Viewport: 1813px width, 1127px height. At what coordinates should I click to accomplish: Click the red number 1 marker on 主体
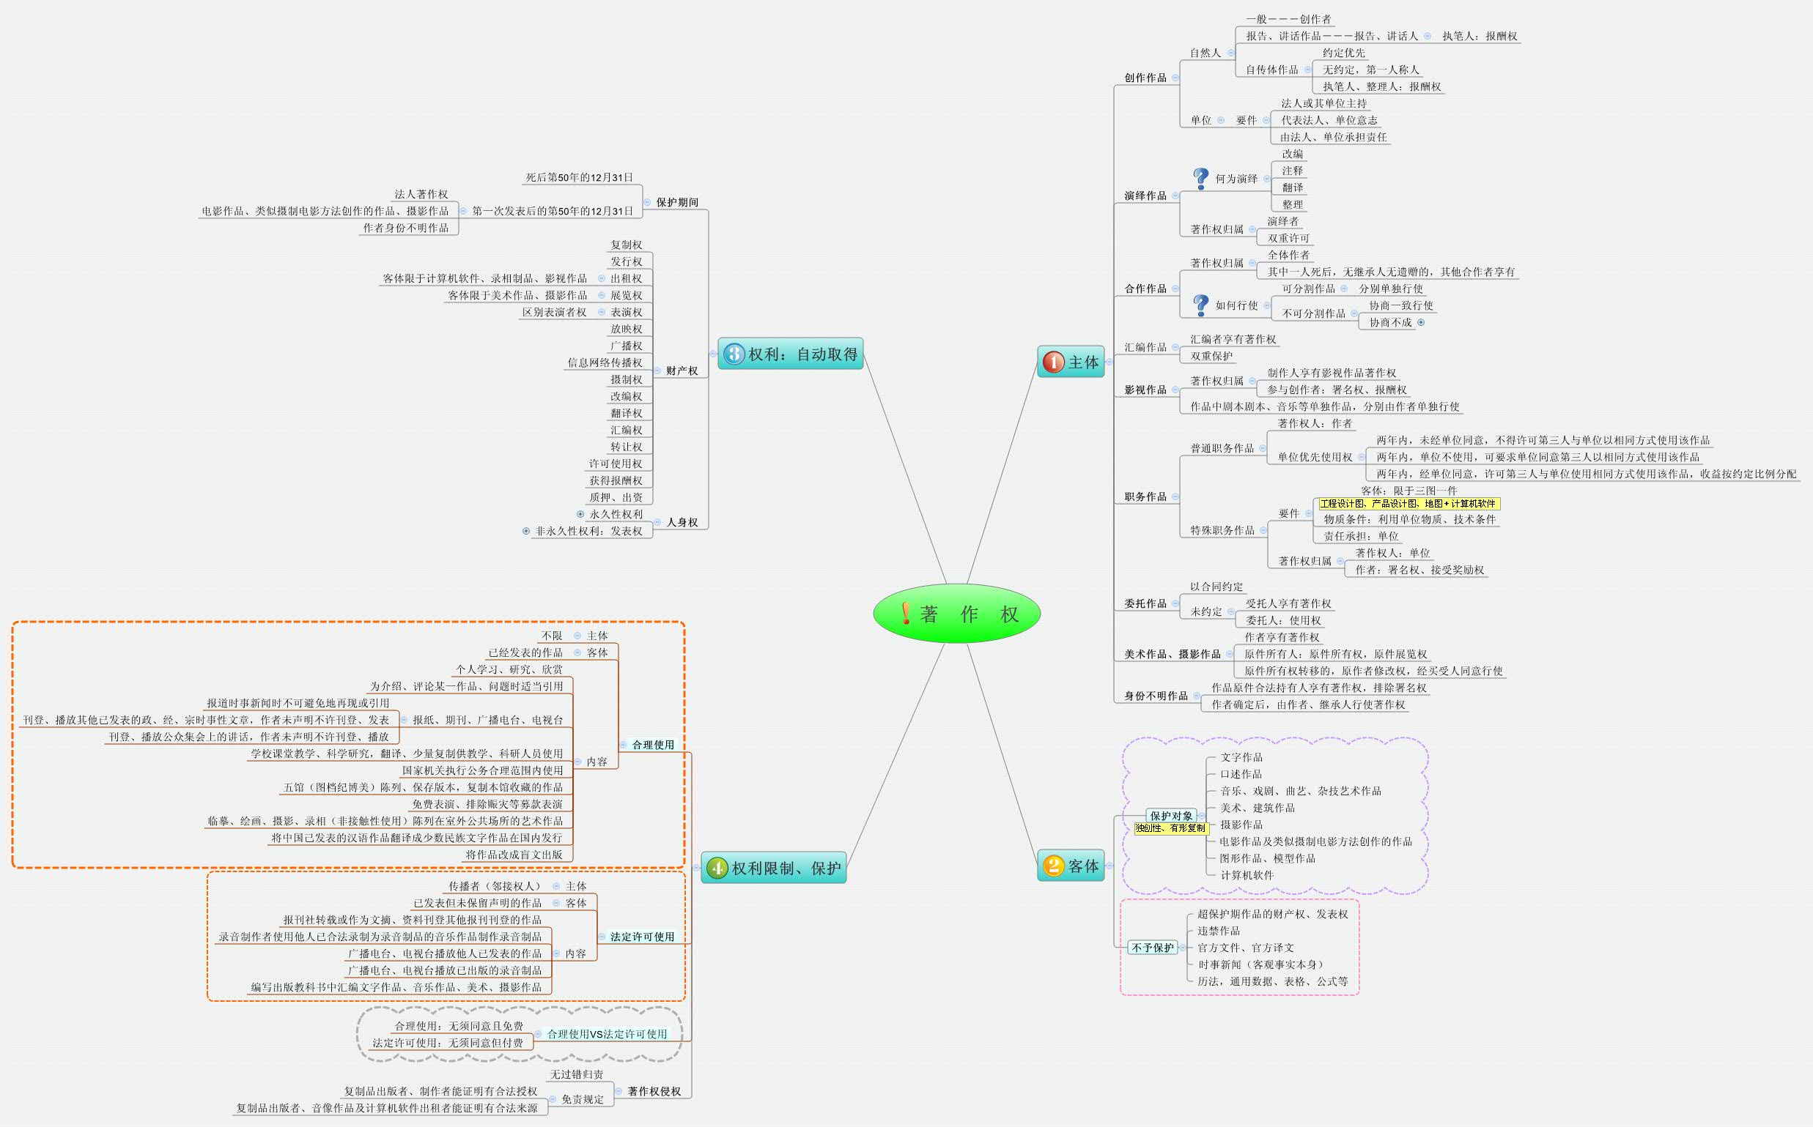pyautogui.click(x=1053, y=362)
